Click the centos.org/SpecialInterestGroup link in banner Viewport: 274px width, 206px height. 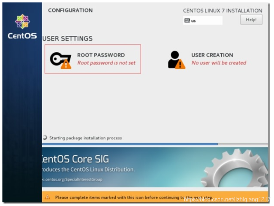pyautogui.click(x=72, y=179)
